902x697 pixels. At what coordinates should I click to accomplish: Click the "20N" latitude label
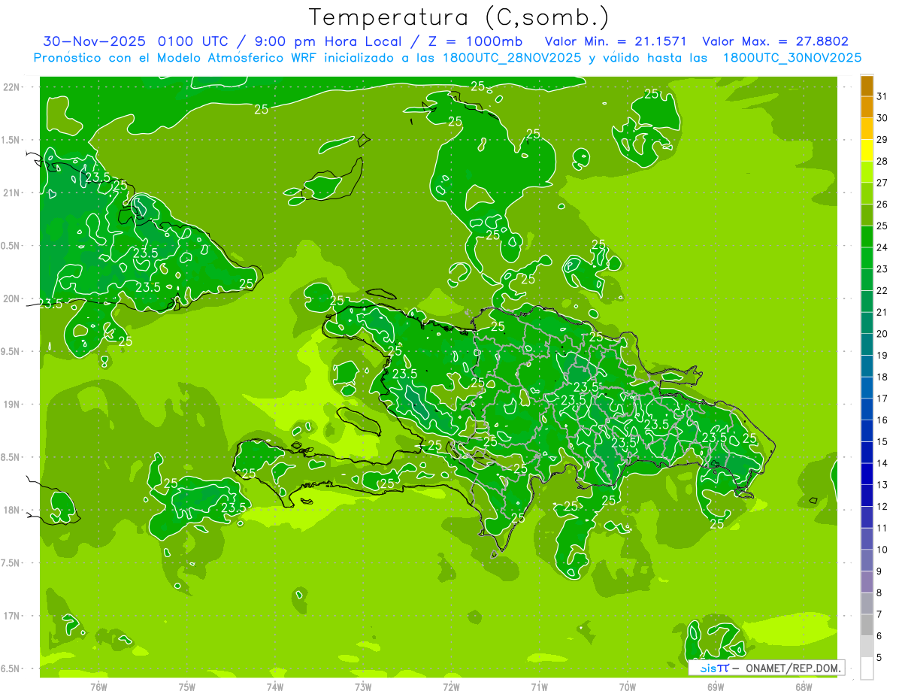tap(12, 298)
